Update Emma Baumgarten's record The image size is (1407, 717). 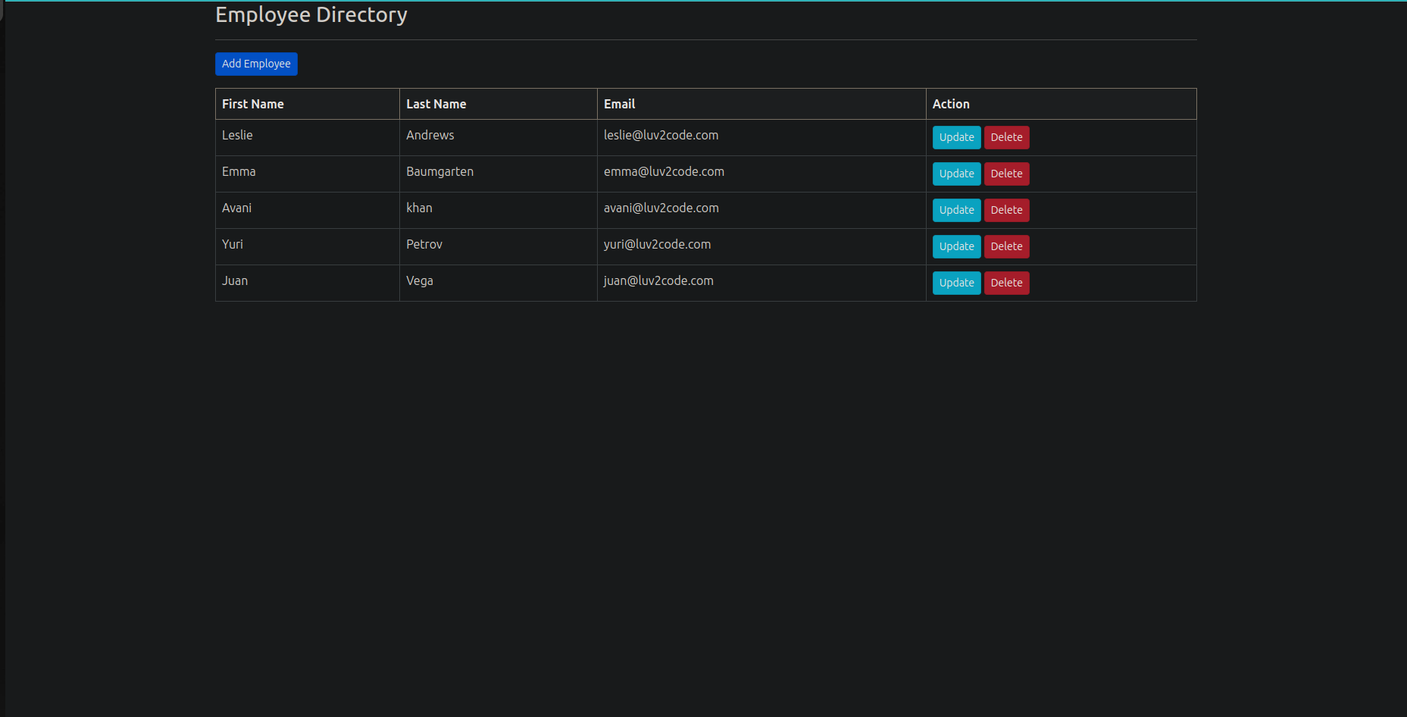(x=956, y=174)
